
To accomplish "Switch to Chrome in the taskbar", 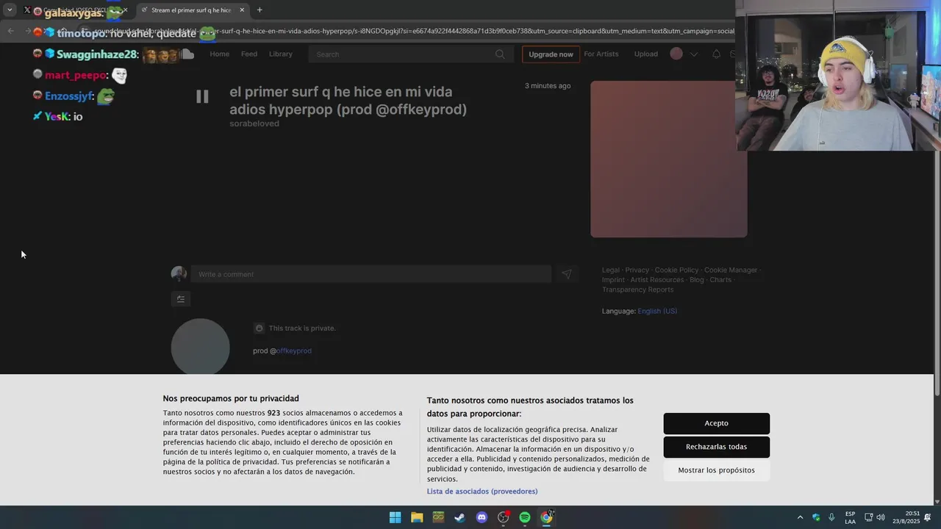I will 546,517.
